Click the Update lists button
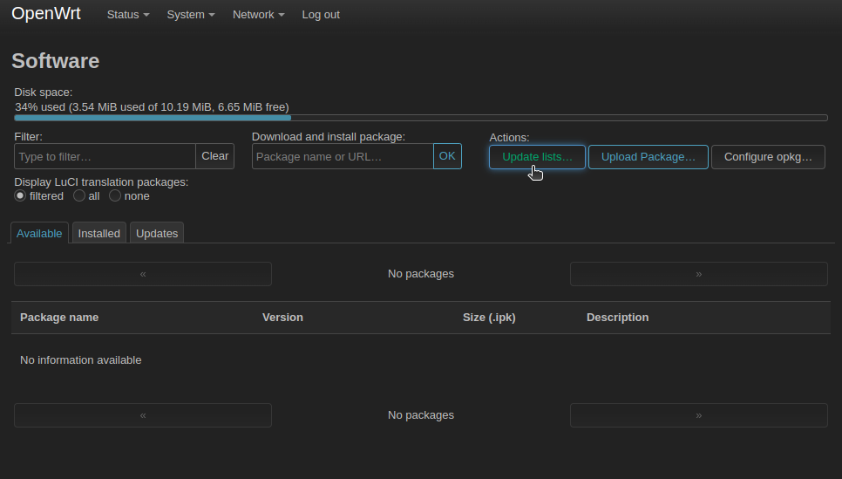Image resolution: width=842 pixels, height=479 pixels. (537, 157)
